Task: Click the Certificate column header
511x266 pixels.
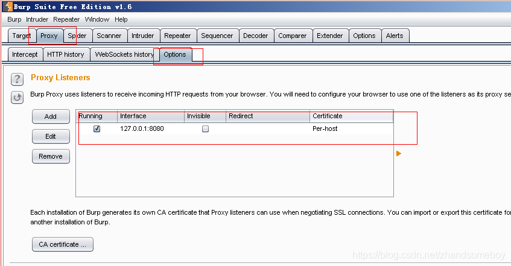Action: pos(352,116)
